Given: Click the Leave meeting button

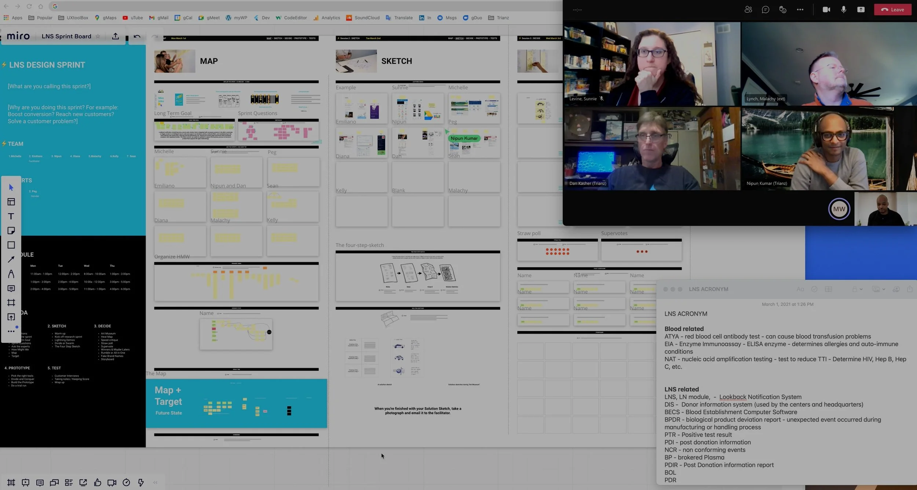Looking at the screenshot, I should [892, 10].
